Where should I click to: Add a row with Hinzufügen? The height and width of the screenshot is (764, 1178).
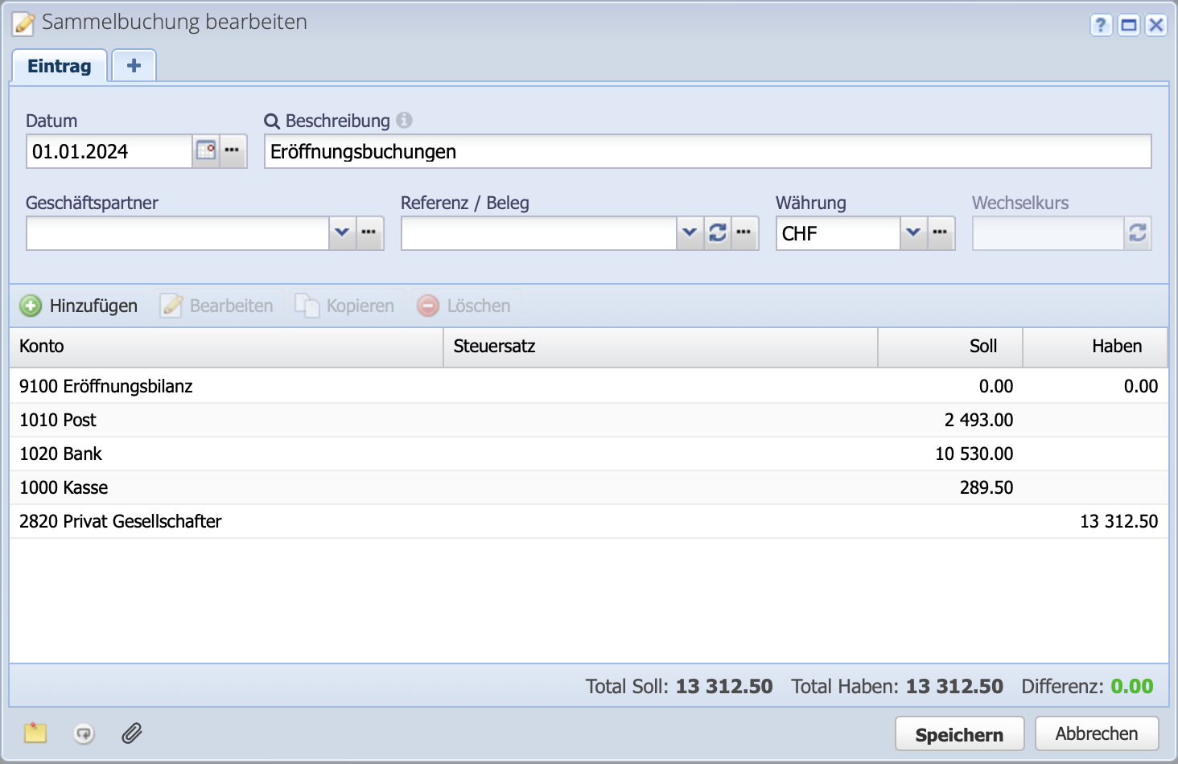point(79,306)
